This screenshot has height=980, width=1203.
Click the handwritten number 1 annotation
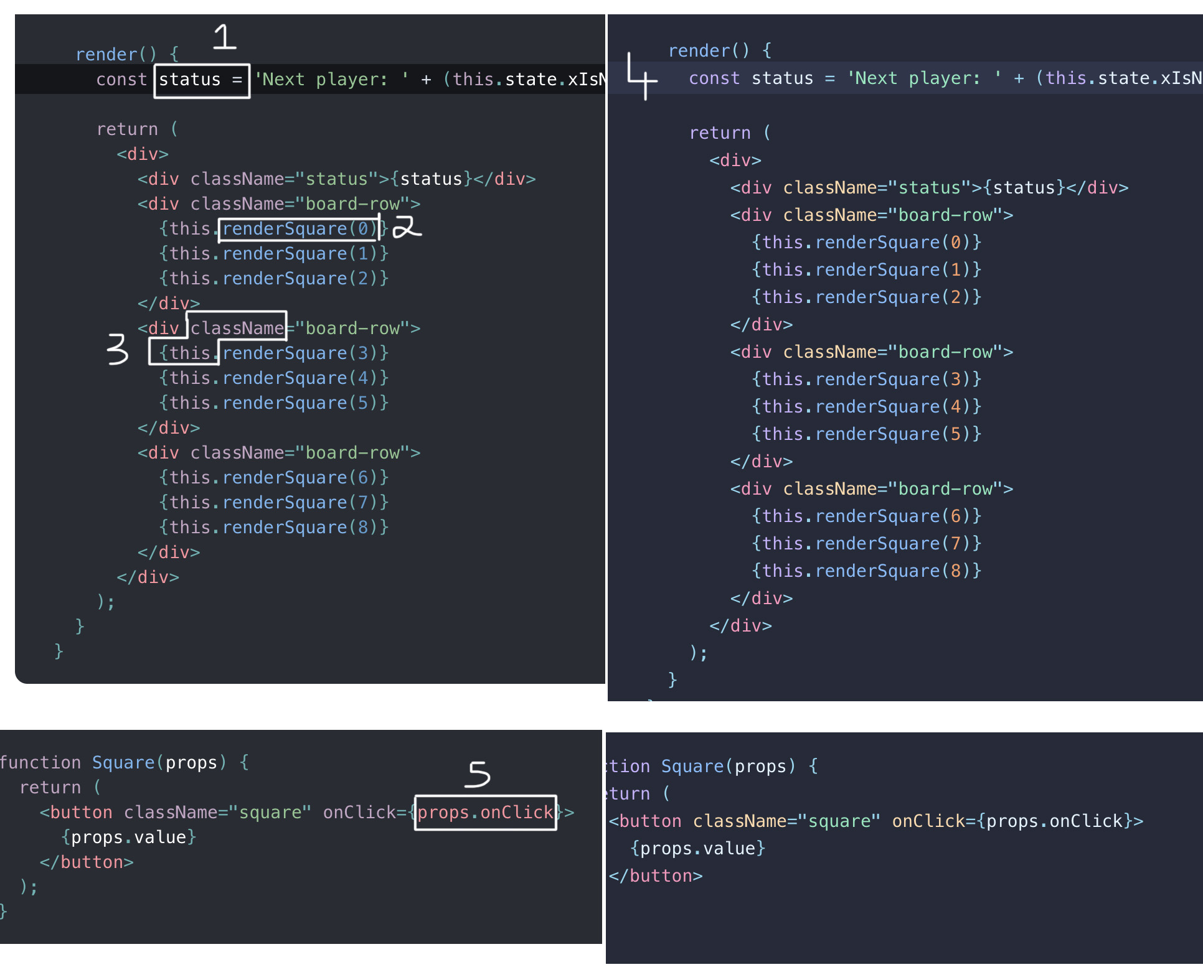tap(225, 37)
